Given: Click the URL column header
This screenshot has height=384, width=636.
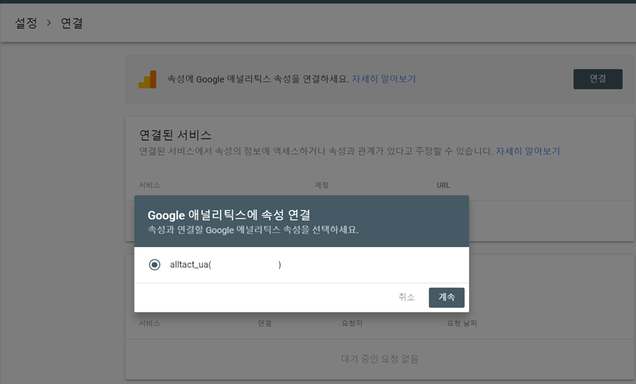Looking at the screenshot, I should pos(443,185).
